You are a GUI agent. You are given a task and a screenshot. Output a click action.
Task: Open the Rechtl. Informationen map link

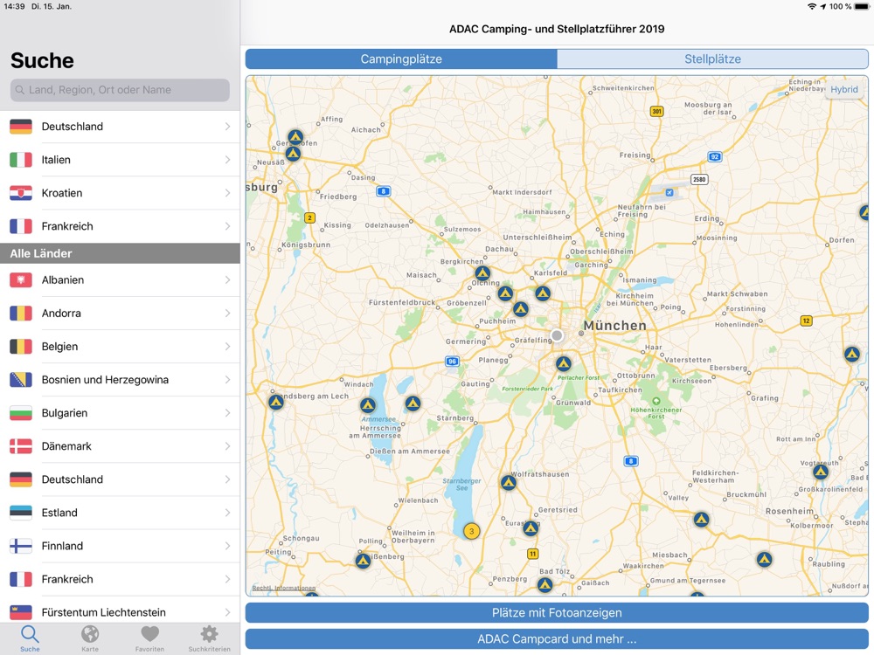284,588
